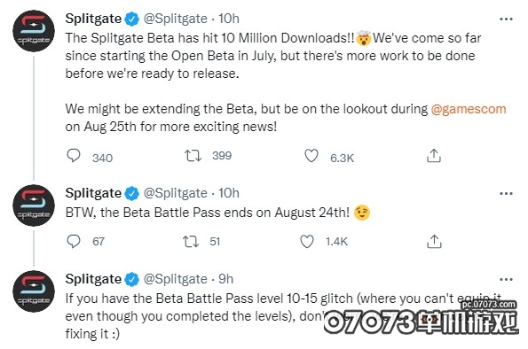Reply to the Beta Battle Pass tweet

74,241
